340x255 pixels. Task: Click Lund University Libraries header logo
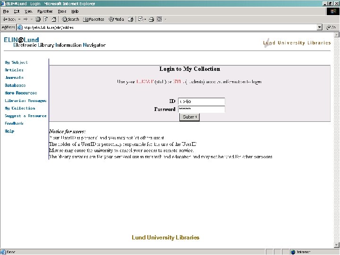[297, 42]
